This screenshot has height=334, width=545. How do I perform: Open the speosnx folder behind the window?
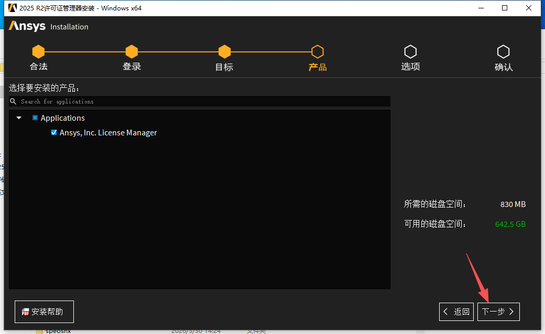point(58,330)
